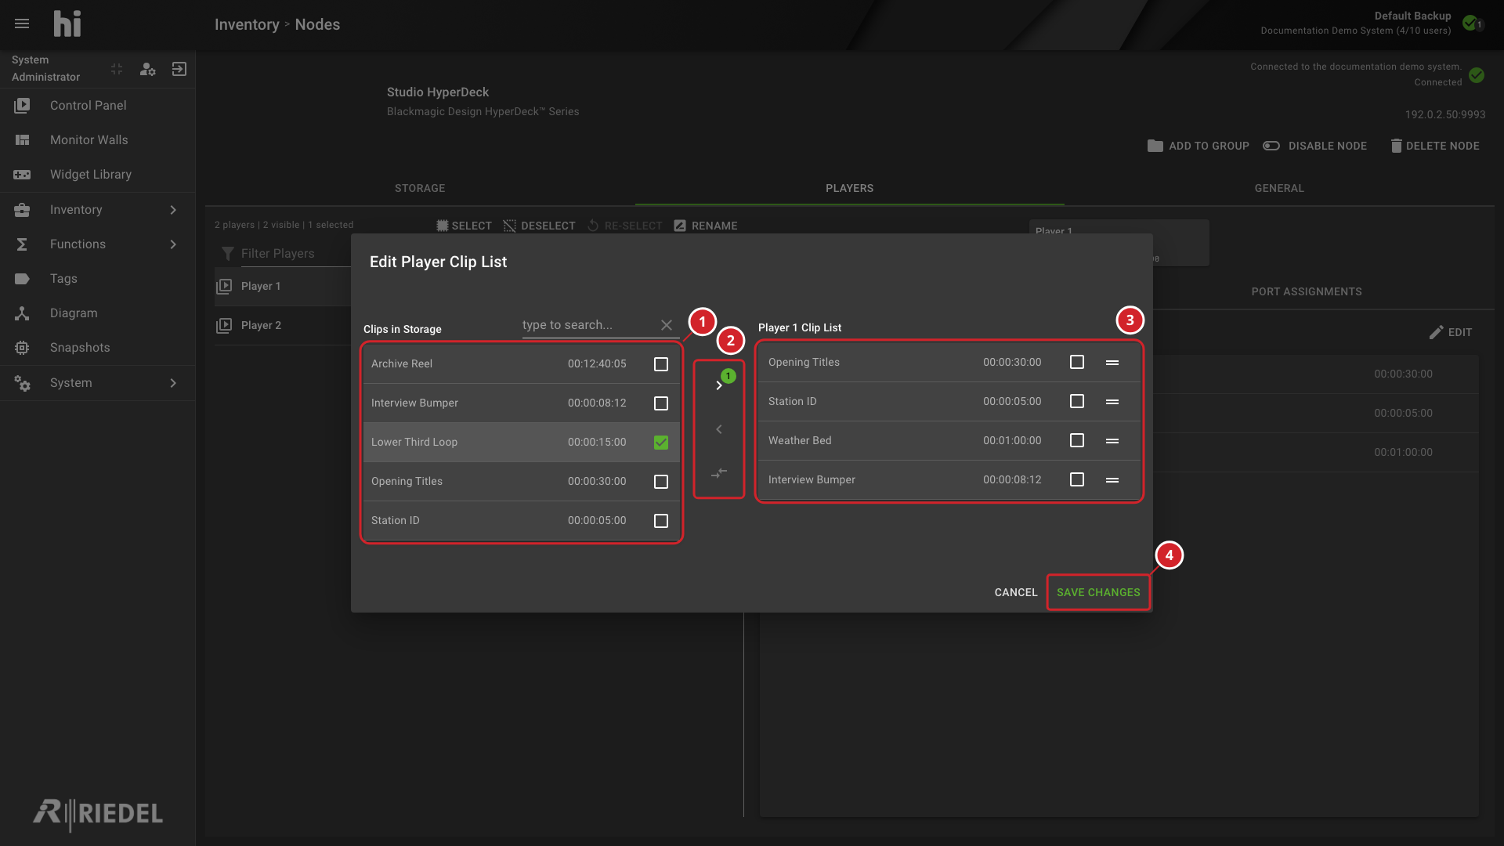Expand the System submenu chevron

tap(173, 382)
